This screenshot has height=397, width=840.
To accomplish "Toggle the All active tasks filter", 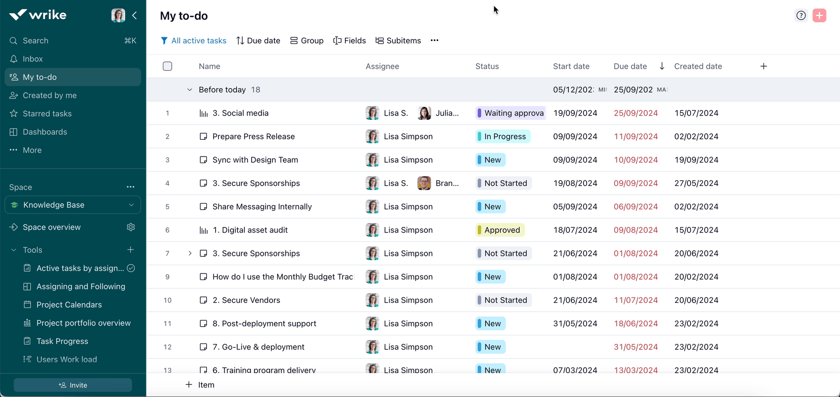I will click(193, 41).
